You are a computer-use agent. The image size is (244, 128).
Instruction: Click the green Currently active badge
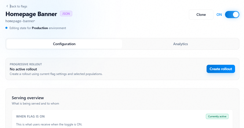[x=217, y=117]
